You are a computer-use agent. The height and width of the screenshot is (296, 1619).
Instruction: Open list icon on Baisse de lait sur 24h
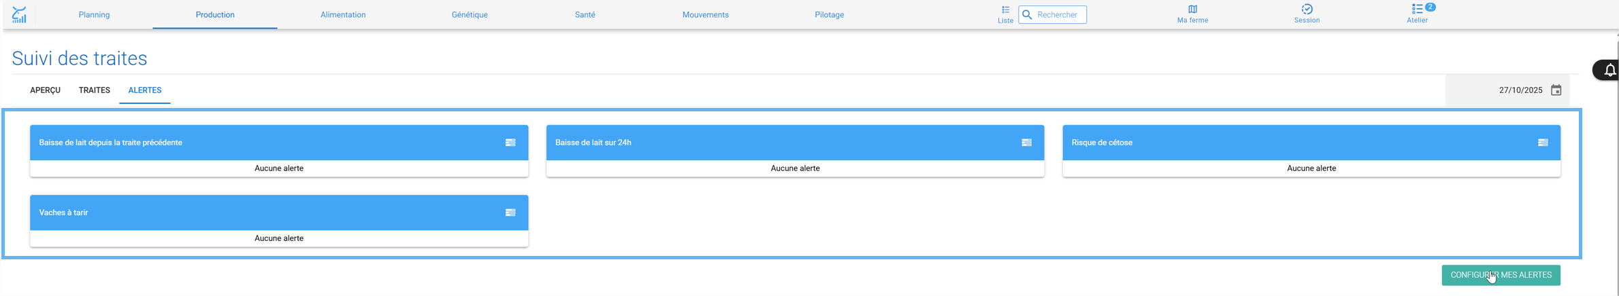coord(1026,143)
